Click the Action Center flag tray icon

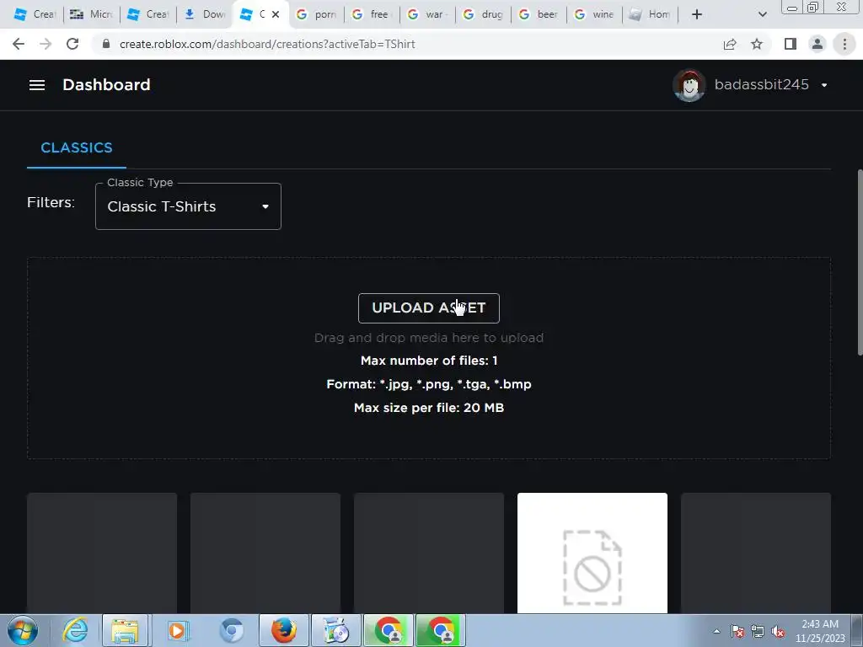point(737,631)
